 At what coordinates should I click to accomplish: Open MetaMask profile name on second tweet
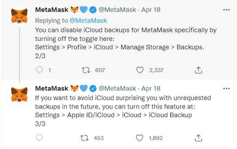[52, 88]
